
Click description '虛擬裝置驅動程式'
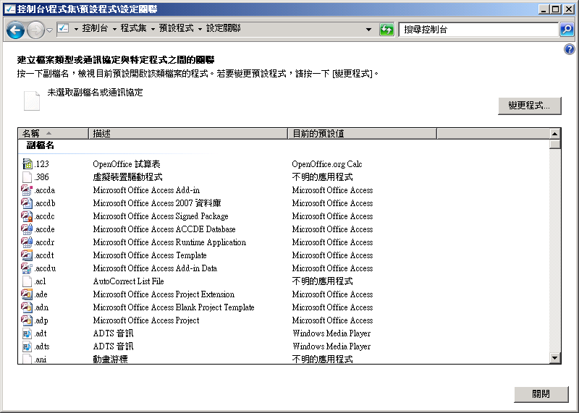tap(127, 177)
